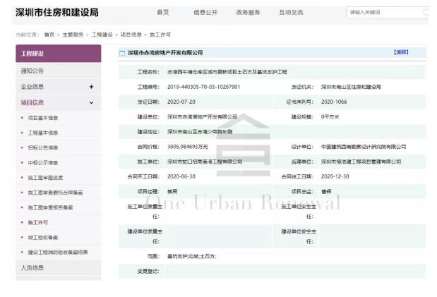Open 招标公告信息 in the sidebar list
The height and width of the screenshot is (297, 437).
[x=43, y=147]
